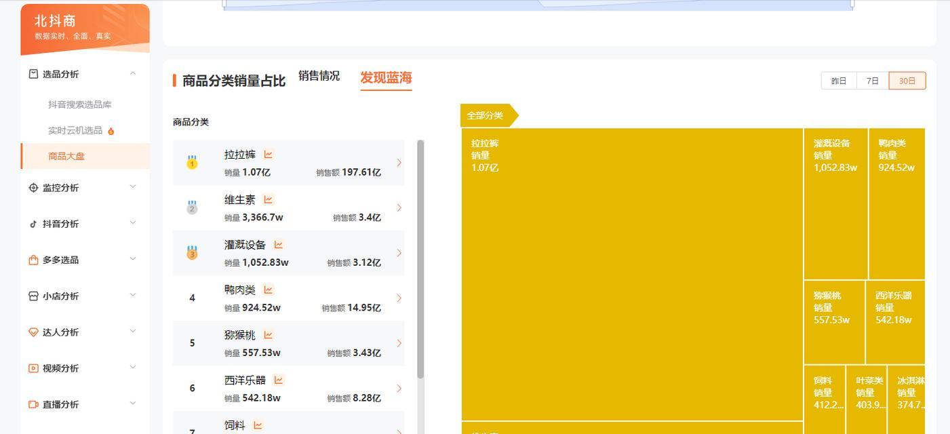Switch to the 发现蓝海 tab

coord(386,78)
